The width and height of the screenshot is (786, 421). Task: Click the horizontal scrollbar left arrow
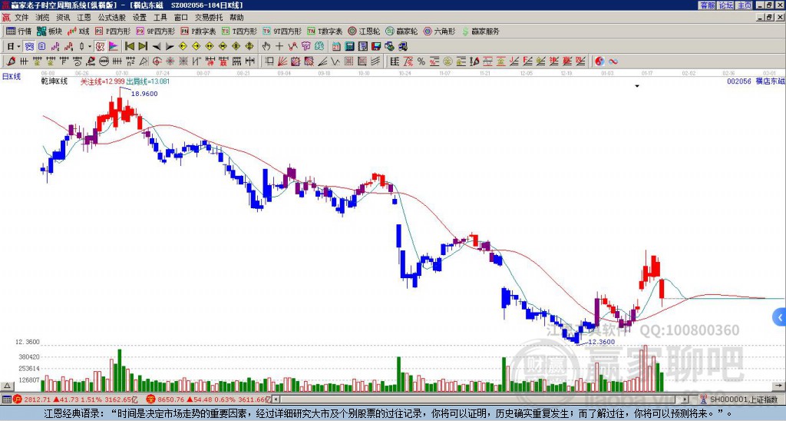point(276,399)
